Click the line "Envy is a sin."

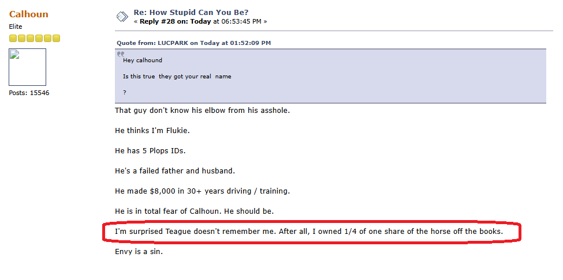point(139,251)
